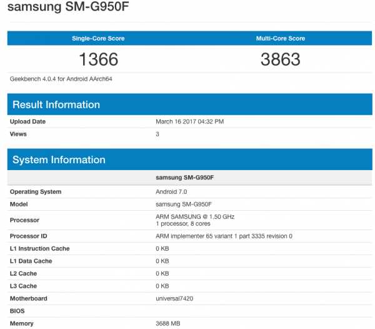This screenshot has height=329, width=375.
Task: Click the Processor row label
Action: tap(24, 220)
